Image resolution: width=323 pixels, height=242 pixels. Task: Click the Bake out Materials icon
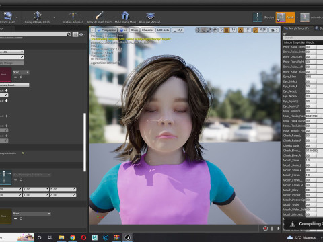click(x=150, y=15)
